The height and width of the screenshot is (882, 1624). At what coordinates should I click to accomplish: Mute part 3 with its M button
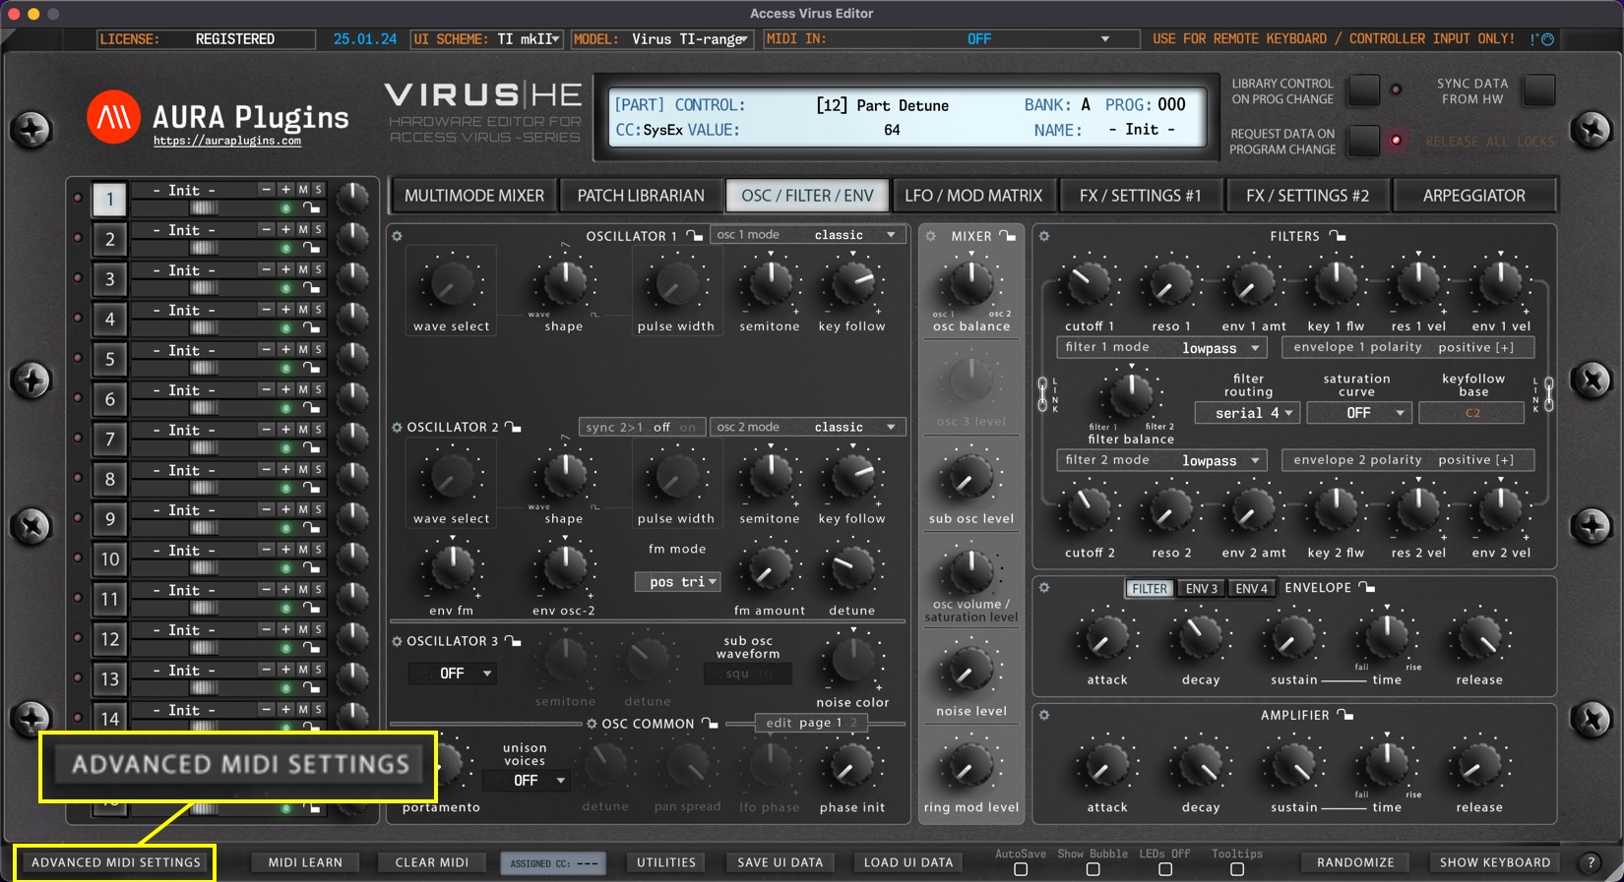(x=303, y=269)
